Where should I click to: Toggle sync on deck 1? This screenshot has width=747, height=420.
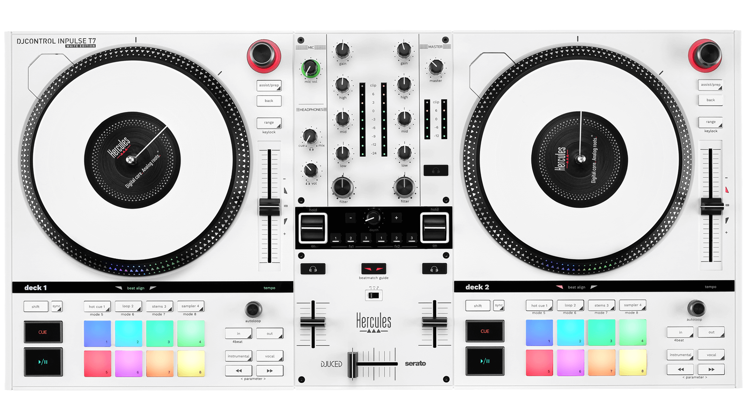click(57, 306)
